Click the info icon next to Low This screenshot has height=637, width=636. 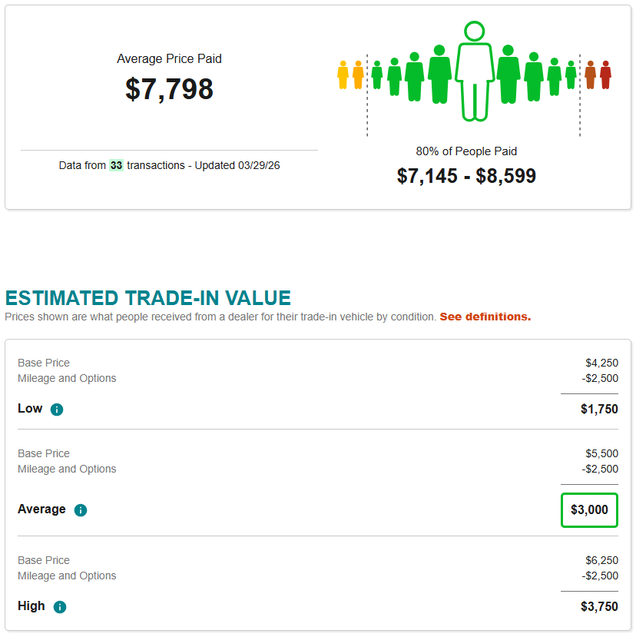pyautogui.click(x=57, y=410)
